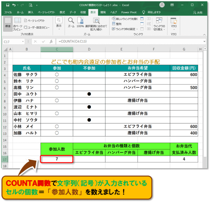
Task: Click the Redo arrow icon
Action: [22, 5]
